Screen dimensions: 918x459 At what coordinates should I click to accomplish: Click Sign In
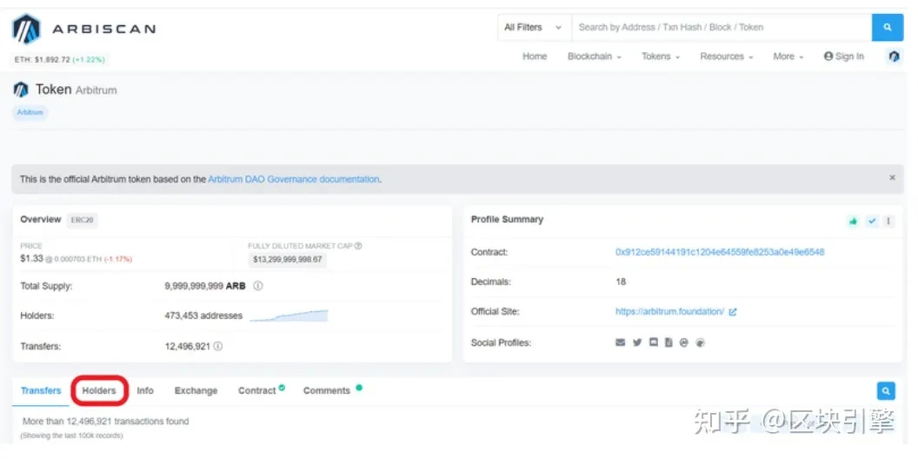coord(843,57)
